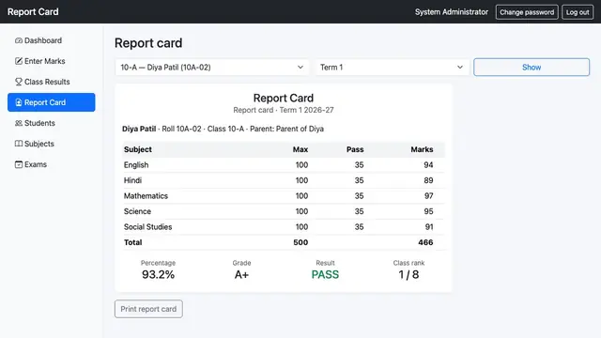This screenshot has height=338, width=601.
Task: Click the Subjects book icon
Action: 19,144
